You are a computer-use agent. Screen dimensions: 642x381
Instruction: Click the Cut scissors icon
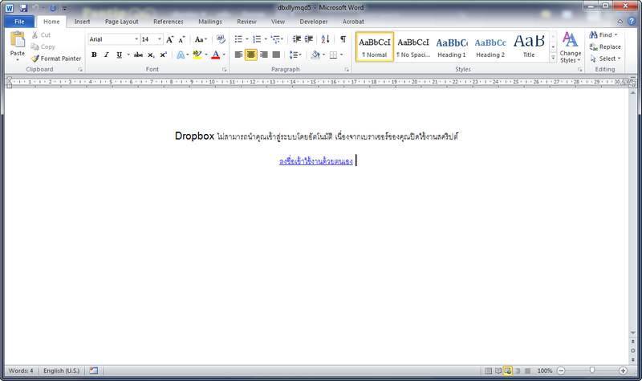pyautogui.click(x=35, y=35)
